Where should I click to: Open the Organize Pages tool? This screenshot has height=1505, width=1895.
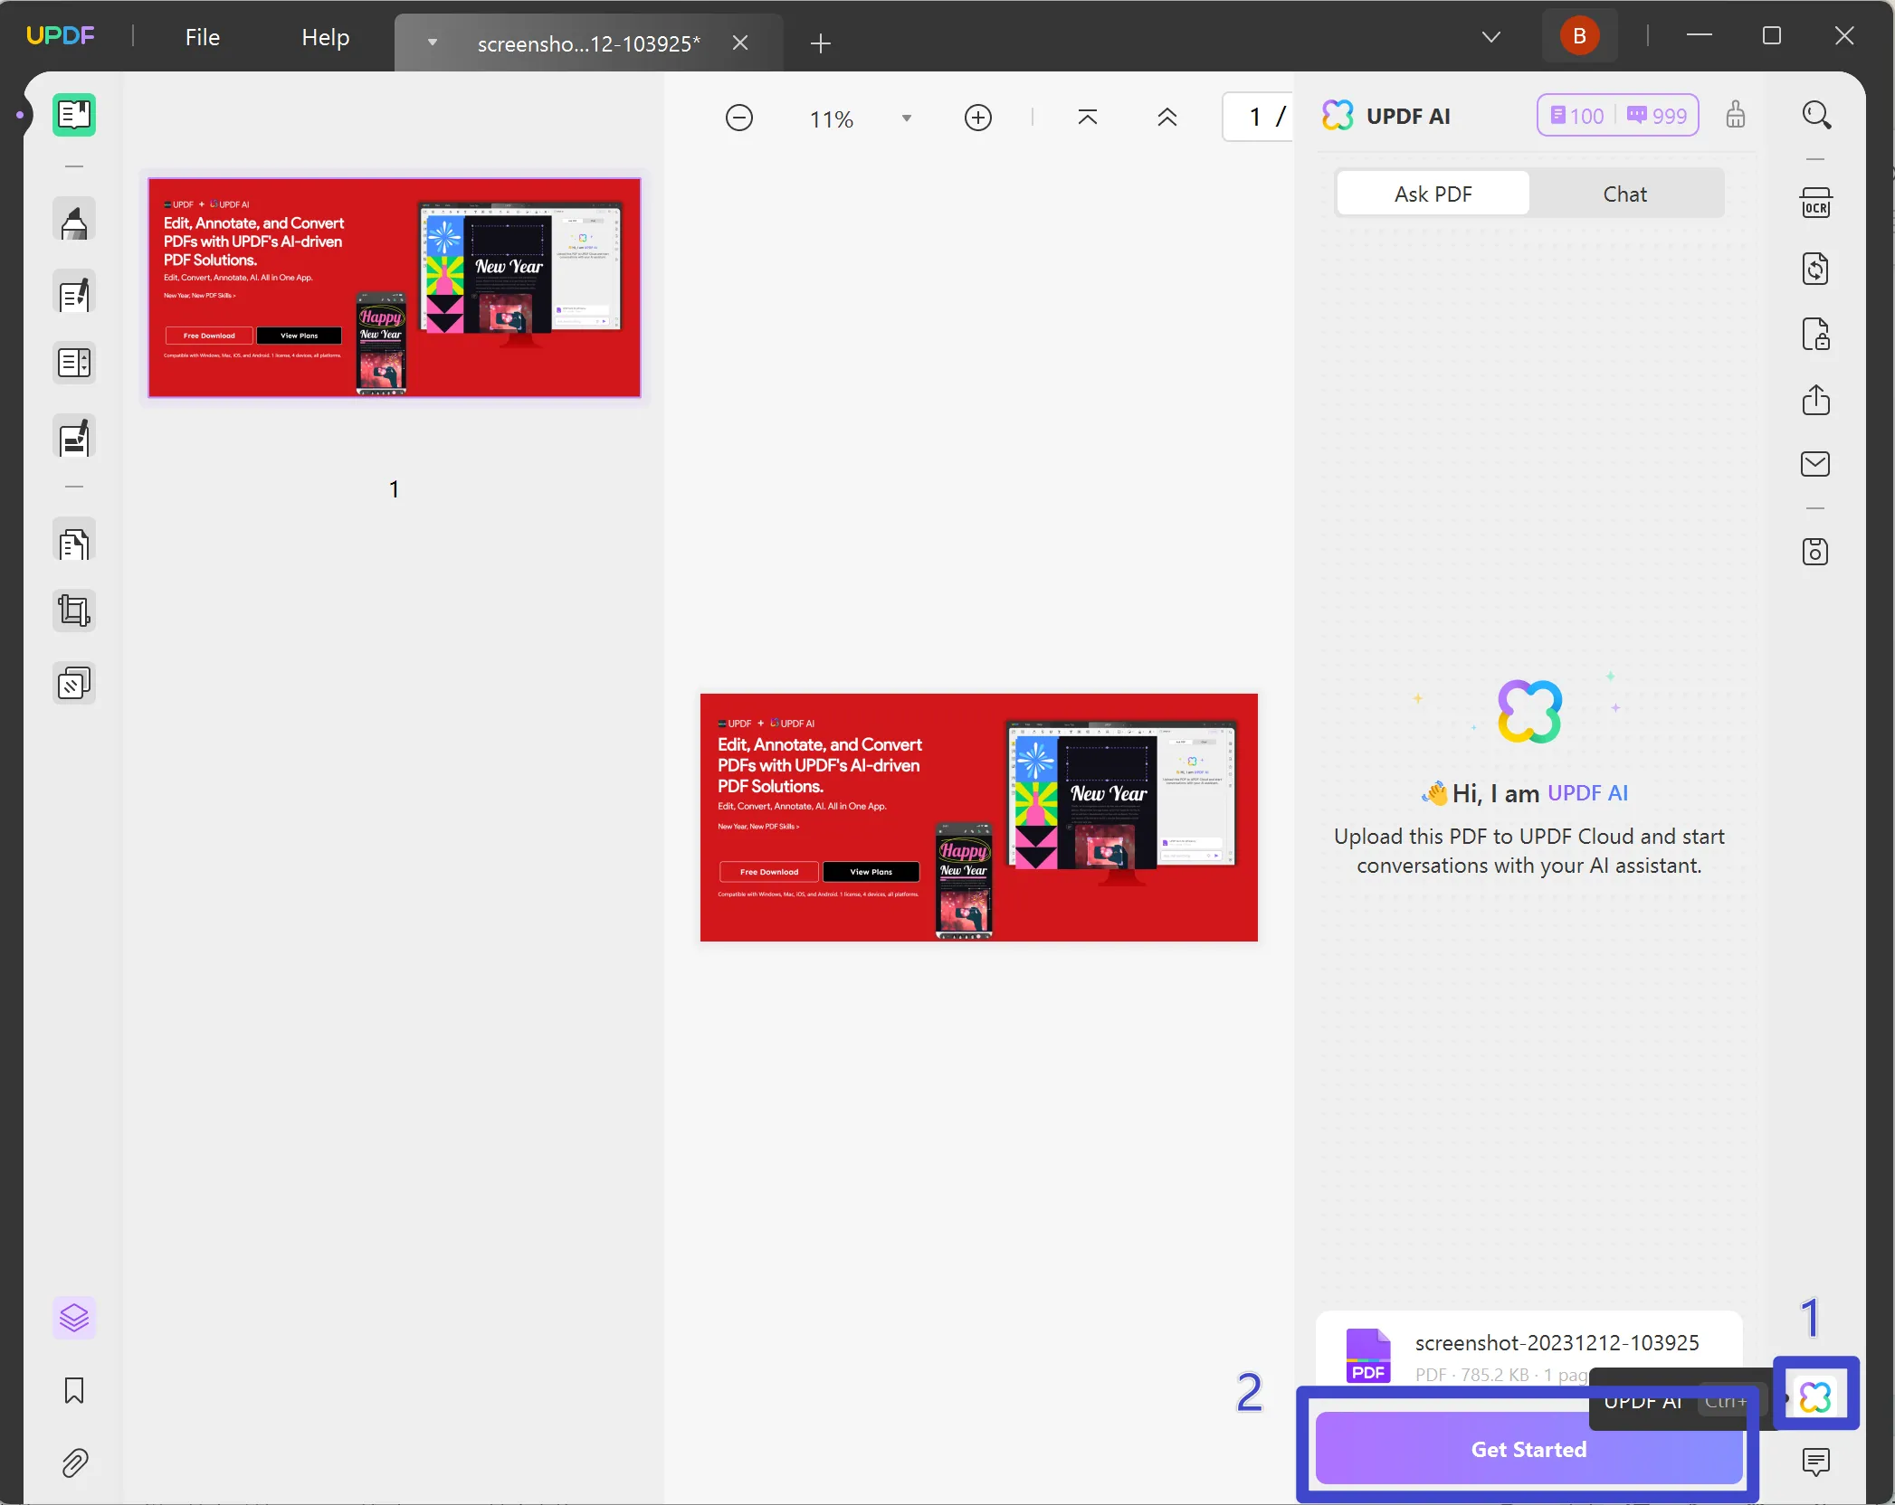[x=74, y=364]
